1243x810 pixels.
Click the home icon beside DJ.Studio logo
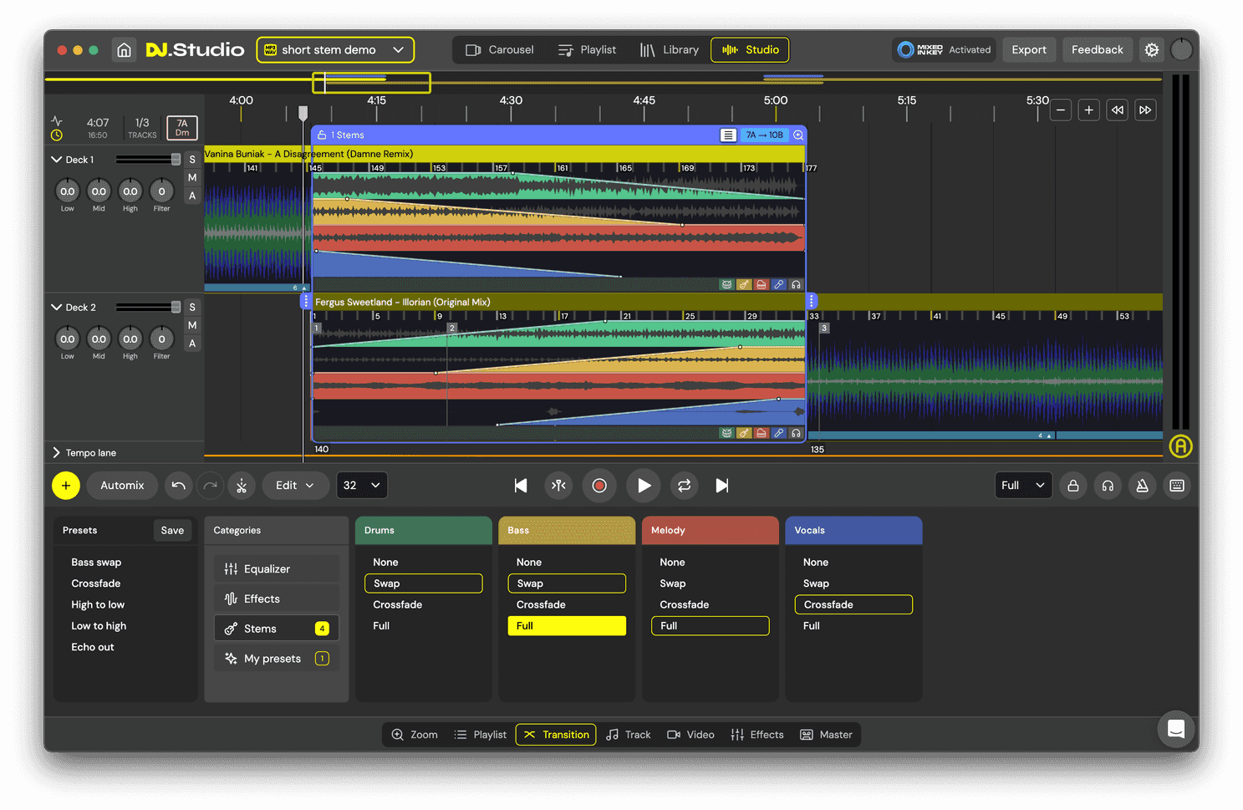pyautogui.click(x=124, y=50)
